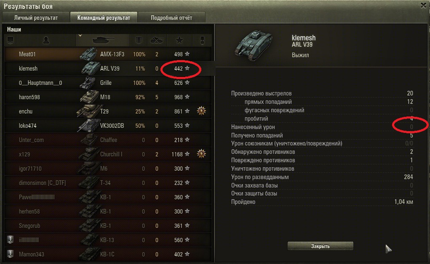Select Meat01 row with AMX-13F3
The width and height of the screenshot is (430, 264).
108,54
